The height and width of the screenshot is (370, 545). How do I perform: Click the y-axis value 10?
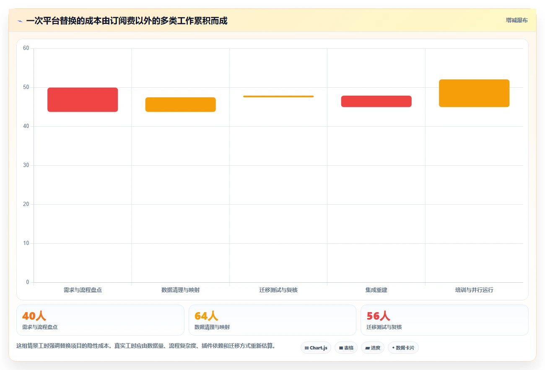pos(26,243)
